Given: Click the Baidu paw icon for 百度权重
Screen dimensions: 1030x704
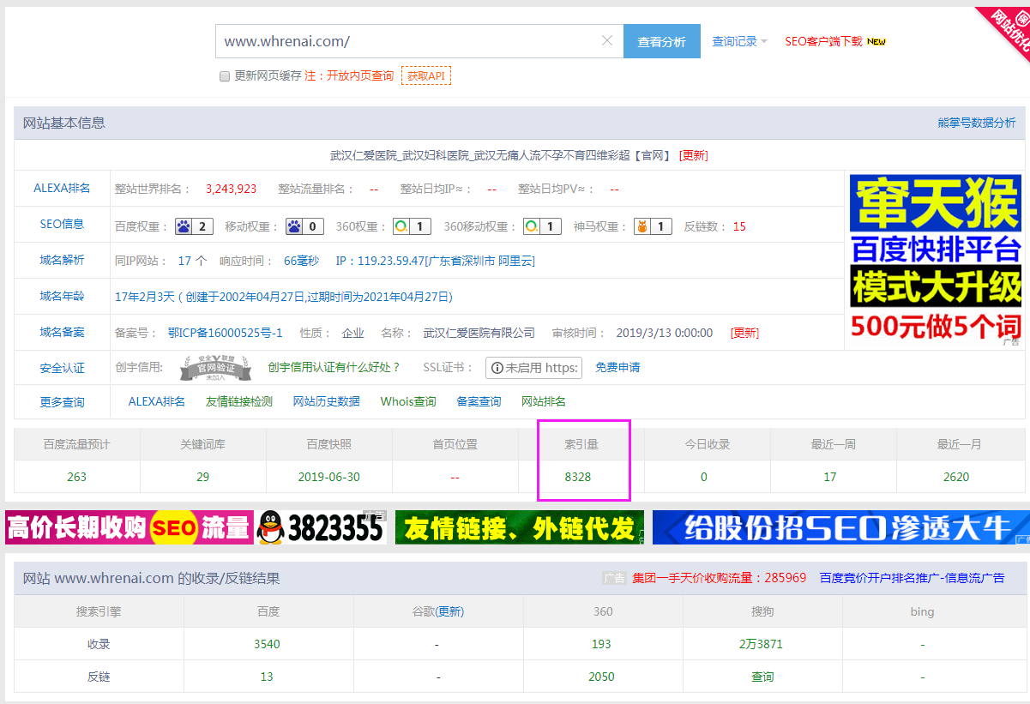Looking at the screenshot, I should click(x=184, y=226).
